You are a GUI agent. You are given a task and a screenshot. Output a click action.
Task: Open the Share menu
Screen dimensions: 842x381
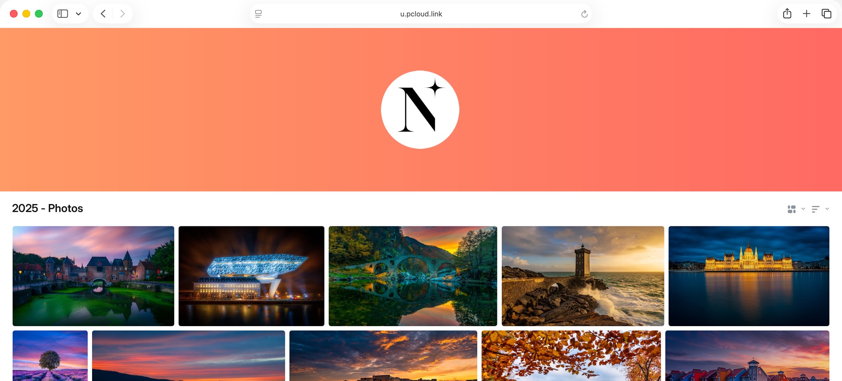point(787,14)
